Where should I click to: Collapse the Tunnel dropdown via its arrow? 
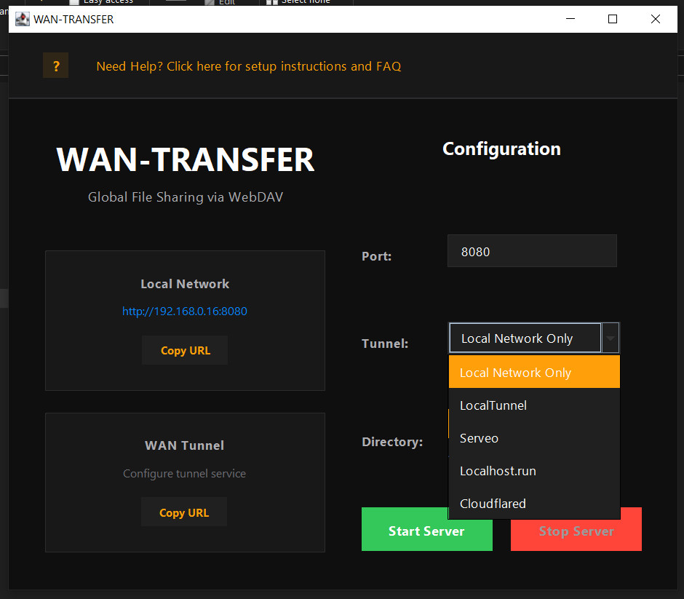[611, 338]
